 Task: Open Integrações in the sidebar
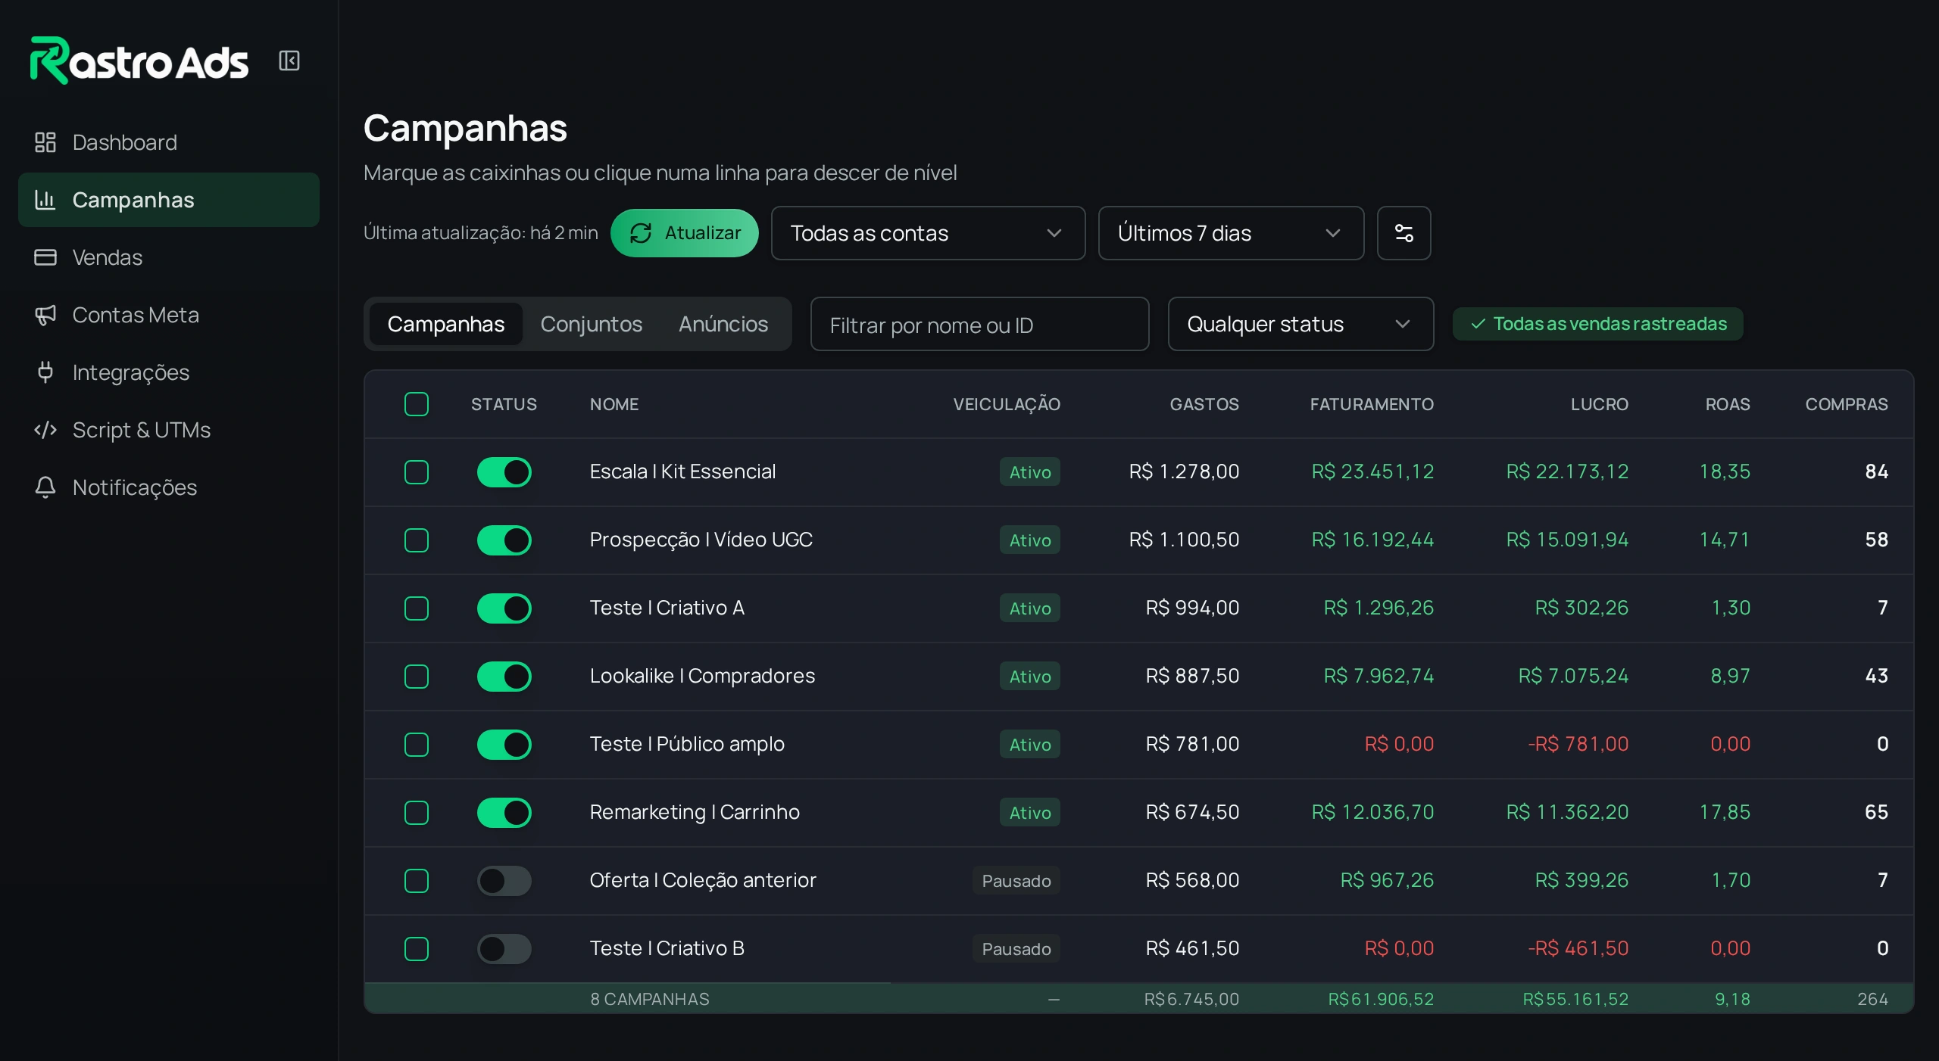pyautogui.click(x=168, y=372)
